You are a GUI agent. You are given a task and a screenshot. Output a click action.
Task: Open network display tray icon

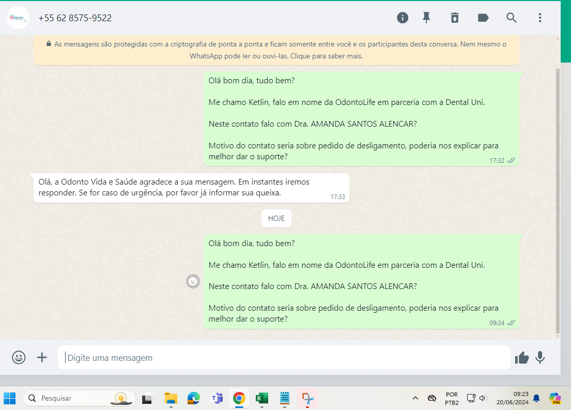click(471, 398)
